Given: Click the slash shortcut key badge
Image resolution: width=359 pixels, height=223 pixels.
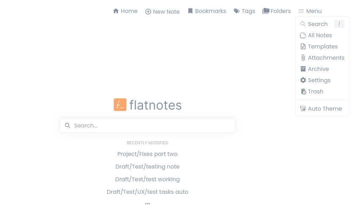Looking at the screenshot, I should 339,24.
